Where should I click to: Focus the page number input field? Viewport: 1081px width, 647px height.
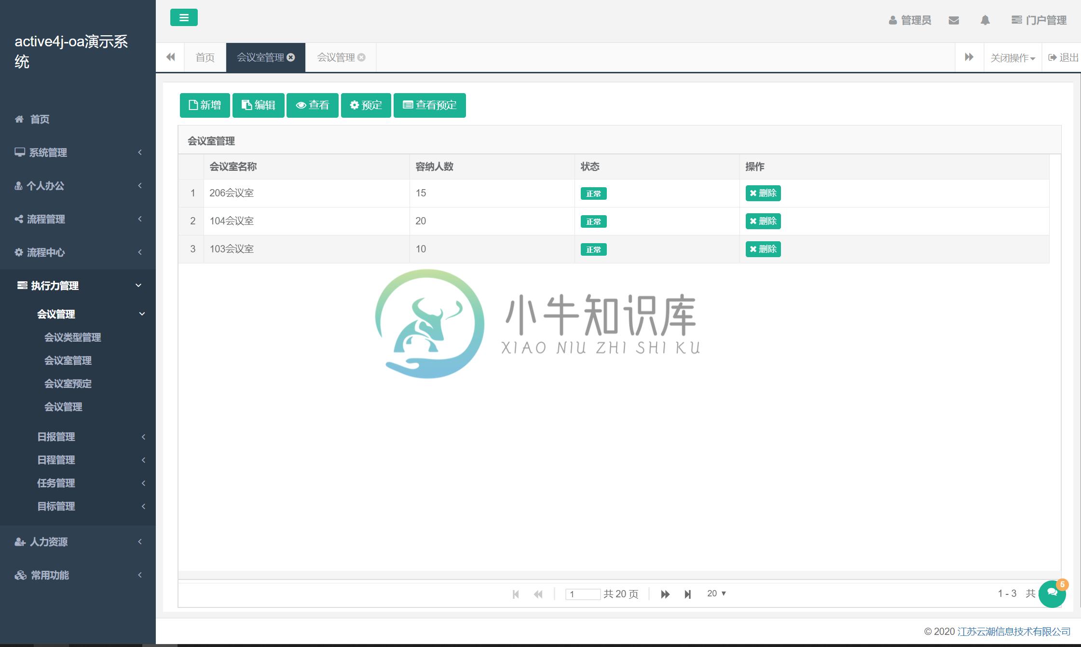point(582,594)
